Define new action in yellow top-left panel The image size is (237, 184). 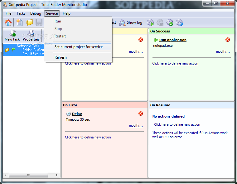[x=88, y=63]
